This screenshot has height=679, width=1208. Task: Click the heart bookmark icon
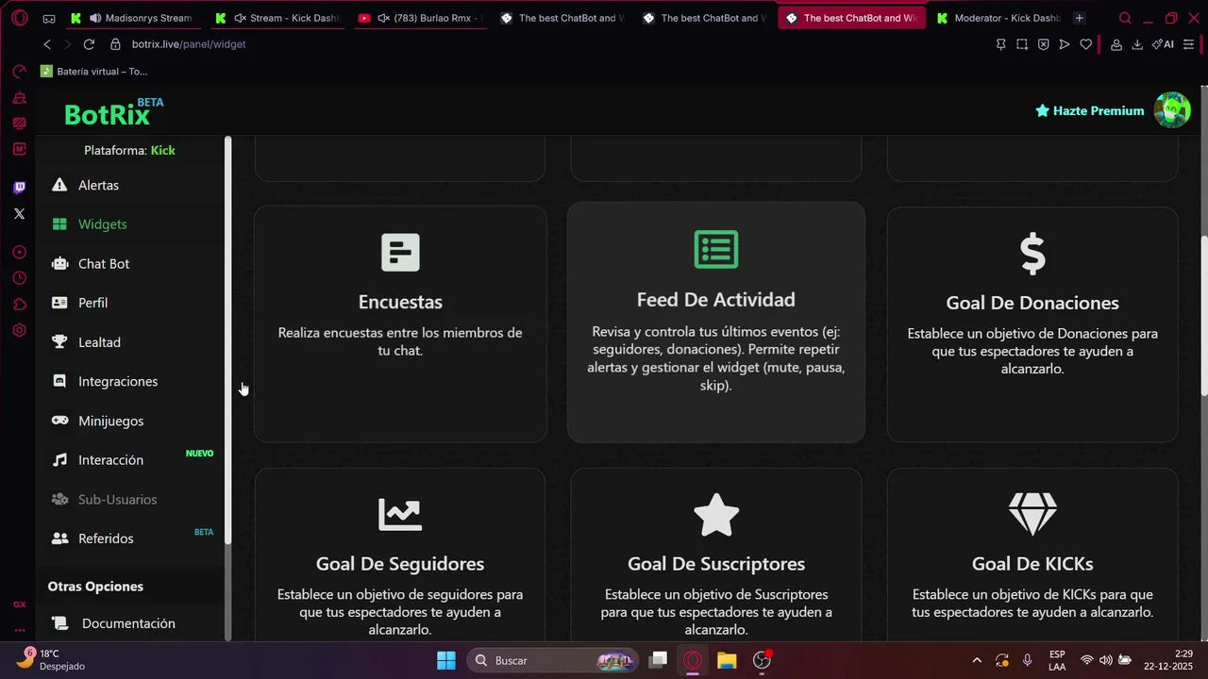[1085, 44]
